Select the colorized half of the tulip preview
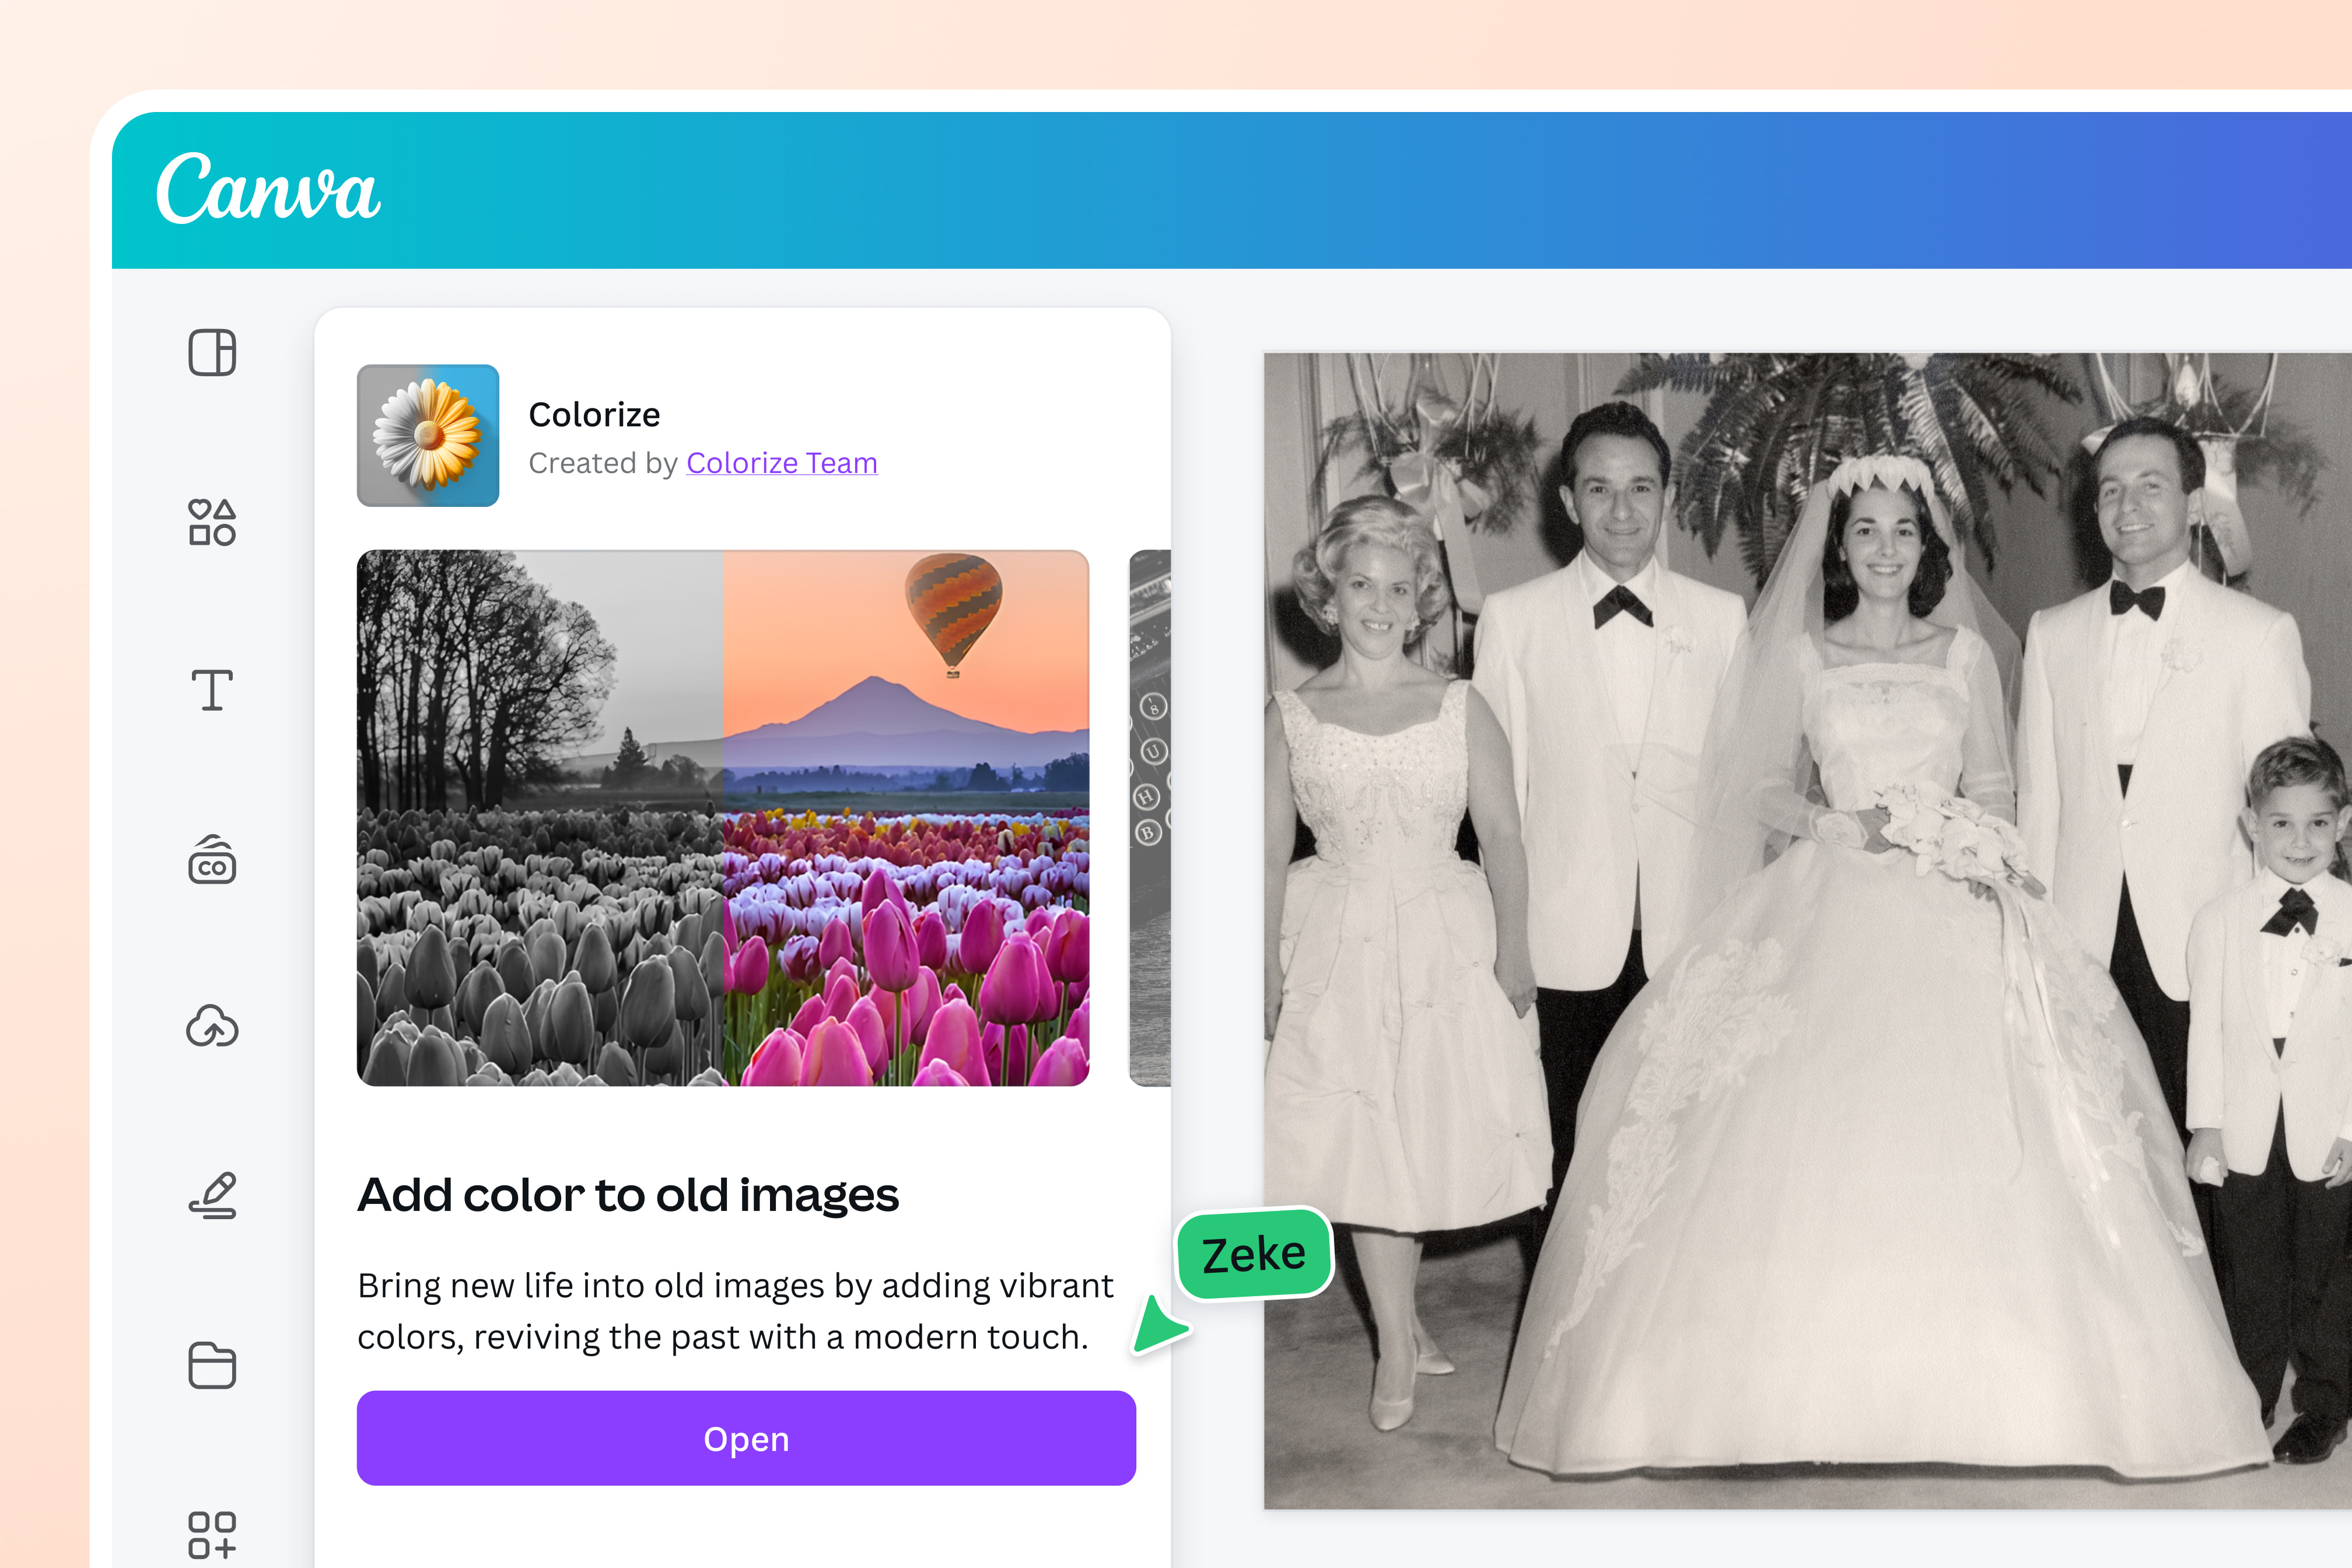 click(x=905, y=817)
